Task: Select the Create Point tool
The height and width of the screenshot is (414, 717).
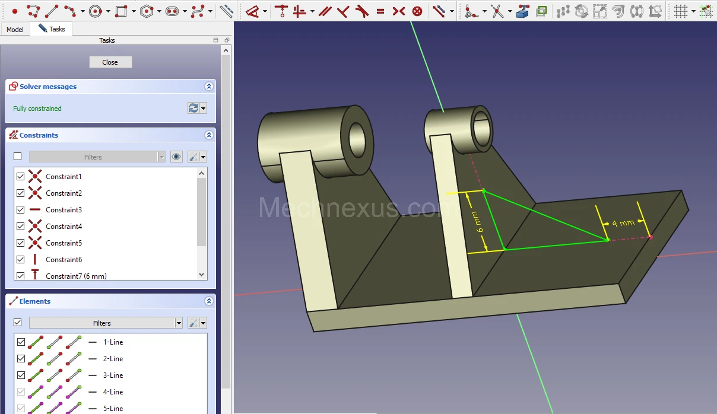Action: 15,11
